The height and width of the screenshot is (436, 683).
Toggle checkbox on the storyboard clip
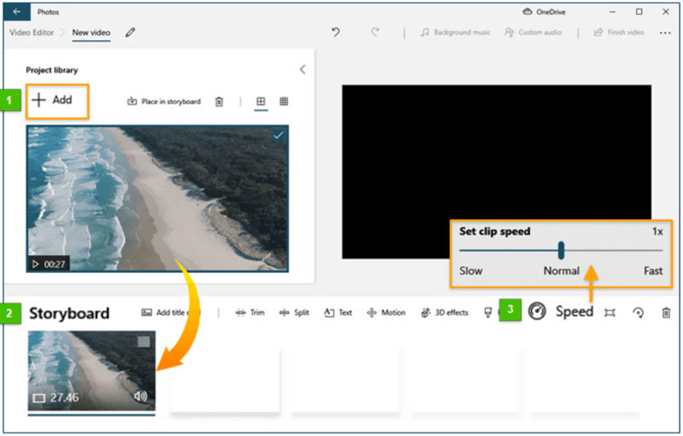(143, 341)
